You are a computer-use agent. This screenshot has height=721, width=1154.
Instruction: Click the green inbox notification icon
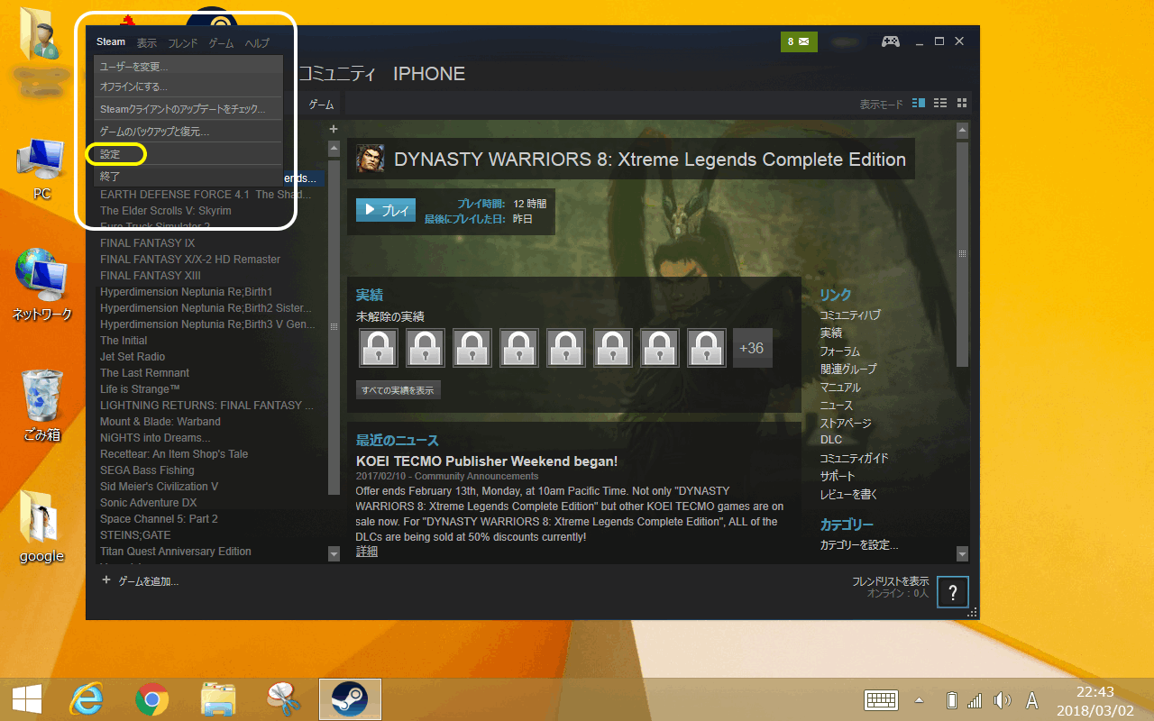798,41
